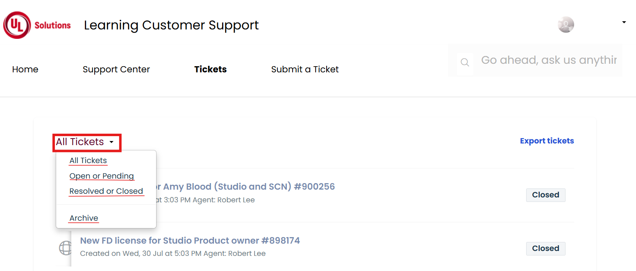The height and width of the screenshot is (271, 636).
Task: Open the user profile avatar
Action: click(566, 25)
